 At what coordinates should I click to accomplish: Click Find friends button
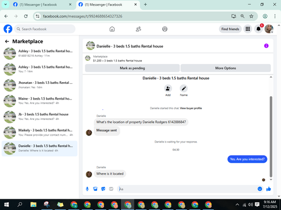(x=230, y=29)
